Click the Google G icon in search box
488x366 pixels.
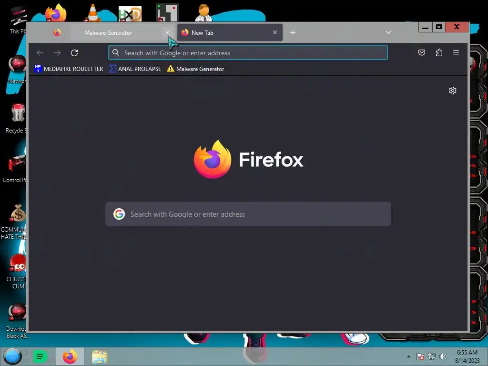click(x=119, y=214)
